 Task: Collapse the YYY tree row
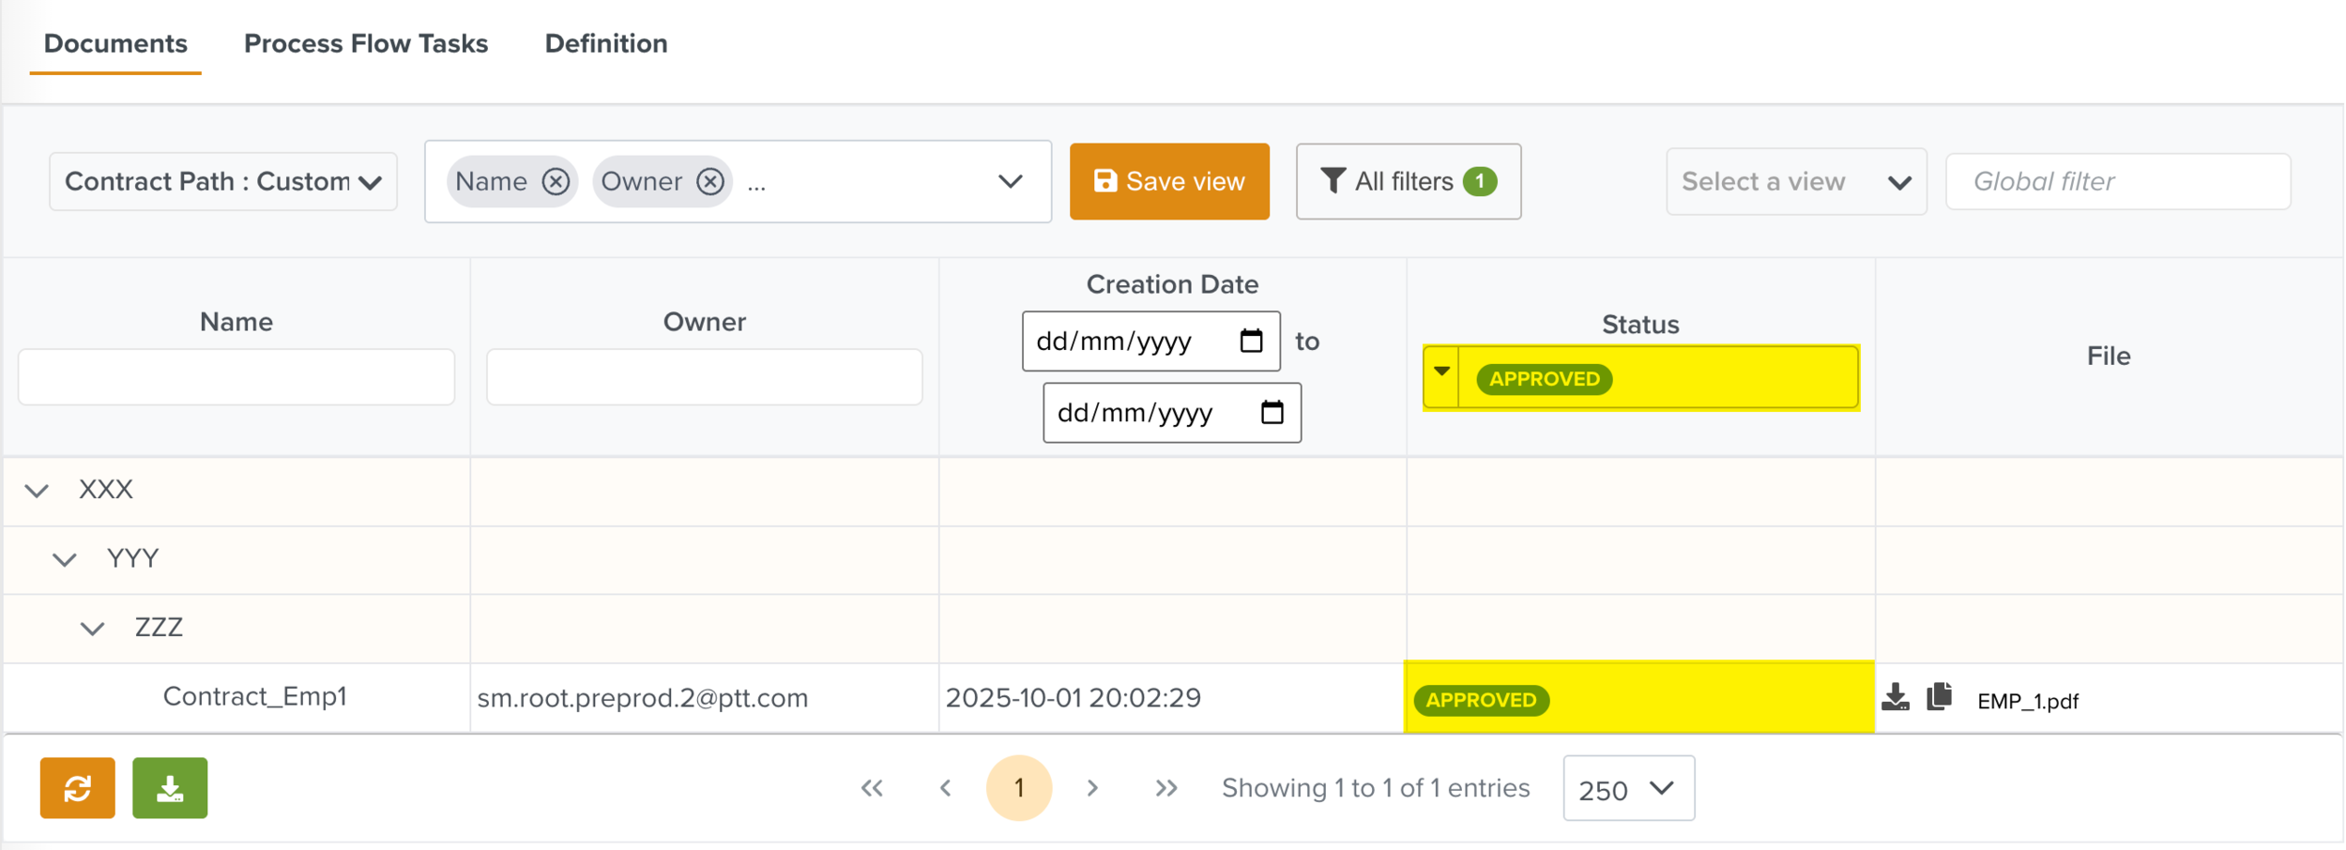click(x=64, y=560)
